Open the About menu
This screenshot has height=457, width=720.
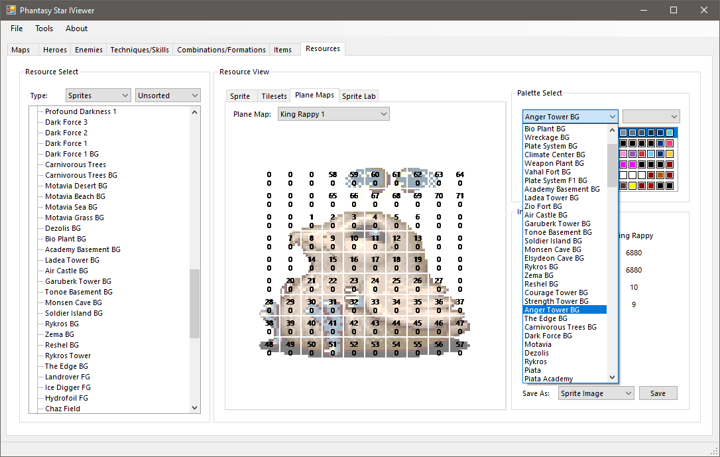pos(76,29)
